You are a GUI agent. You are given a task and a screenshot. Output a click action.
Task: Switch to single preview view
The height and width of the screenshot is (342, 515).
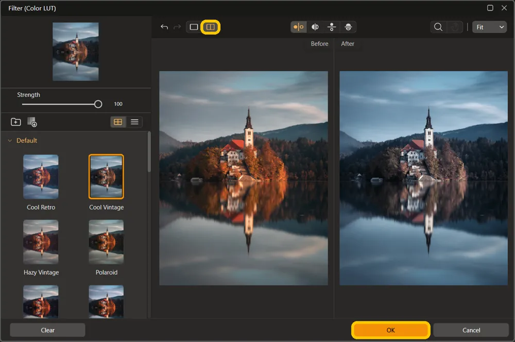(x=194, y=27)
